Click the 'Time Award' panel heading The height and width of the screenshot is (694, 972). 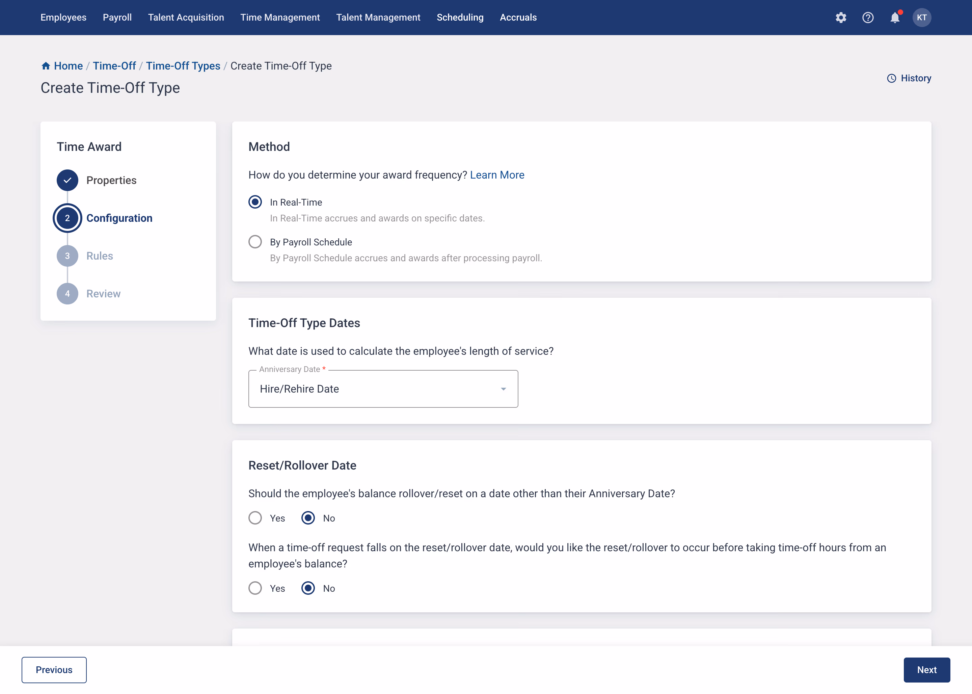(89, 146)
